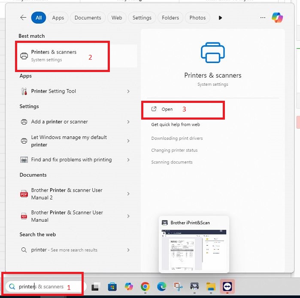This screenshot has height=298, width=300.
Task: Expand the Let Windows manage my default printer chevron
Action: pyautogui.click(x=128, y=141)
